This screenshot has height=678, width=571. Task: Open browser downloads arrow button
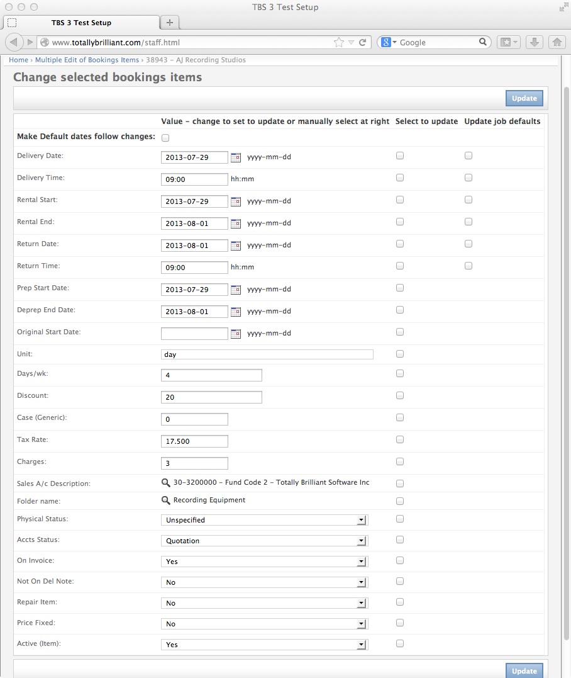click(x=535, y=42)
